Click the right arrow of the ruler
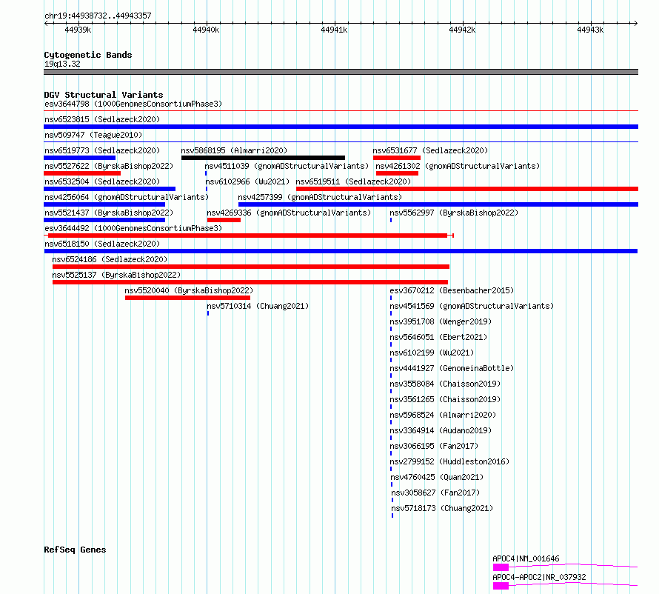The image size is (659, 594). coord(636,23)
